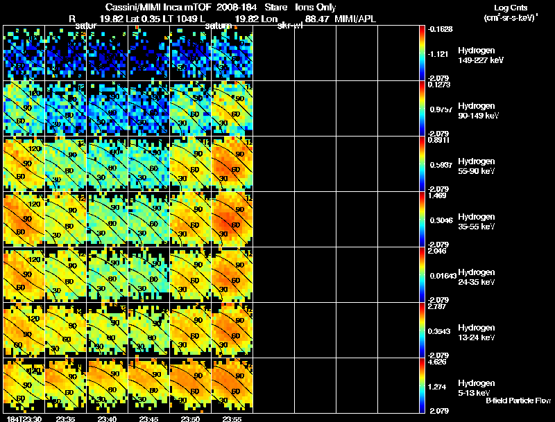
Task: Select the Hydrogen 24-35 keV panel at 23:45
Action: 148,274
